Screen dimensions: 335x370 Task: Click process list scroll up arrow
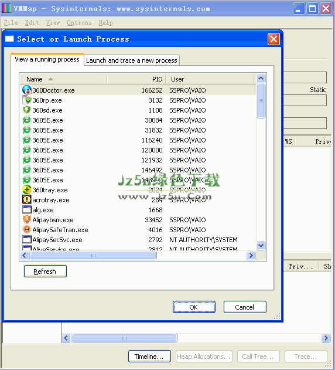pyautogui.click(x=261, y=78)
